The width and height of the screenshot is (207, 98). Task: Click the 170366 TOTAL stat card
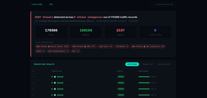[x=51, y=32]
